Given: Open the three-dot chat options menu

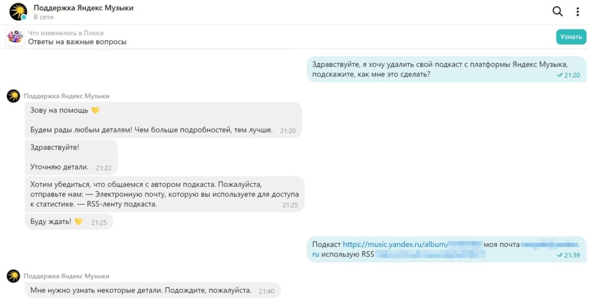Looking at the screenshot, I should click(x=577, y=11).
